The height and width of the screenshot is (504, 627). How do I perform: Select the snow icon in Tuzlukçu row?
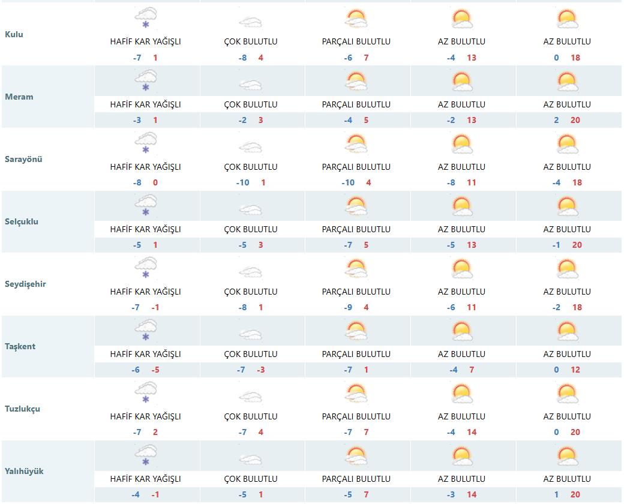[146, 392]
